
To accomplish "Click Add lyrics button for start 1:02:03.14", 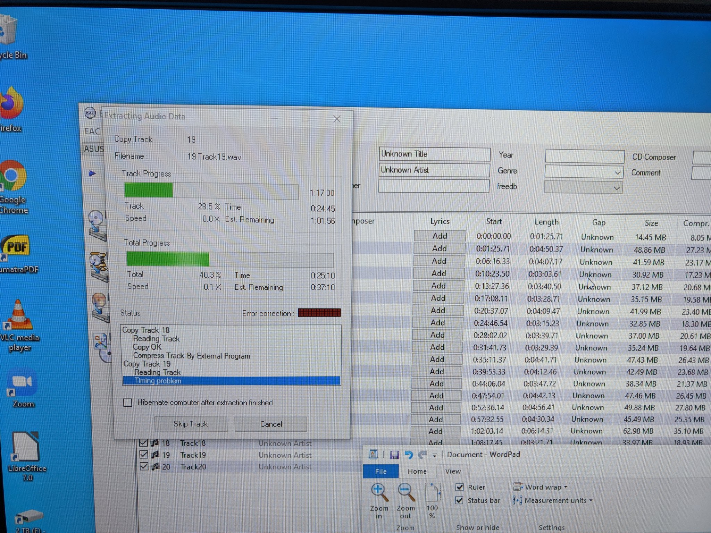I will [435, 431].
